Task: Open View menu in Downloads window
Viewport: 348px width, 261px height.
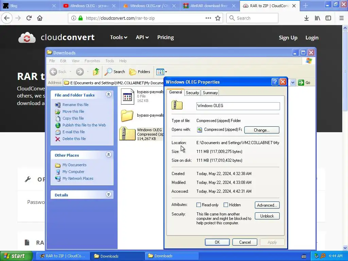Action: (75, 61)
